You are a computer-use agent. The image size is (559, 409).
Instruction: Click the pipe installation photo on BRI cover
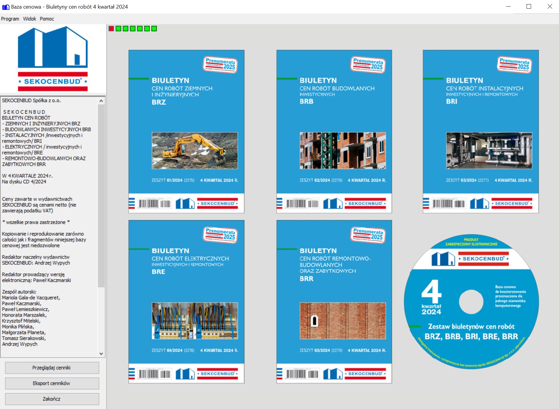click(x=489, y=151)
